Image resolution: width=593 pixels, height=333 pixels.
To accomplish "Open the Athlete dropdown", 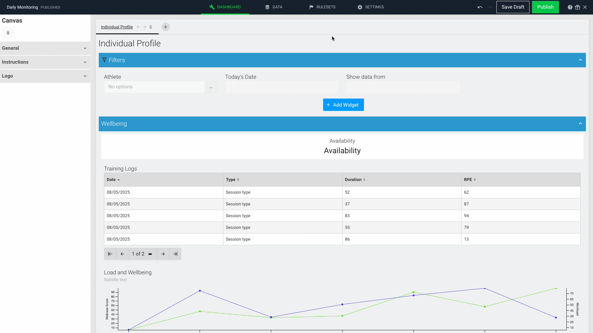I will (x=211, y=87).
